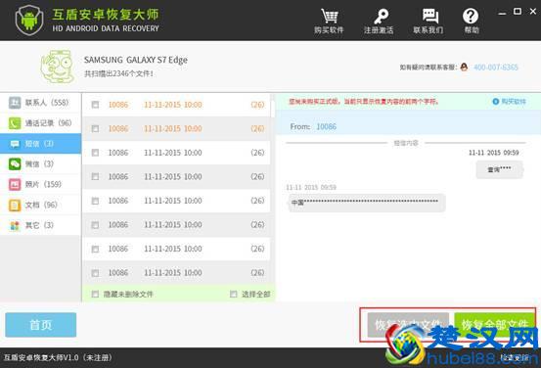541x368 pixels.
Task: Click the From 10086 sender number
Action: click(327, 126)
